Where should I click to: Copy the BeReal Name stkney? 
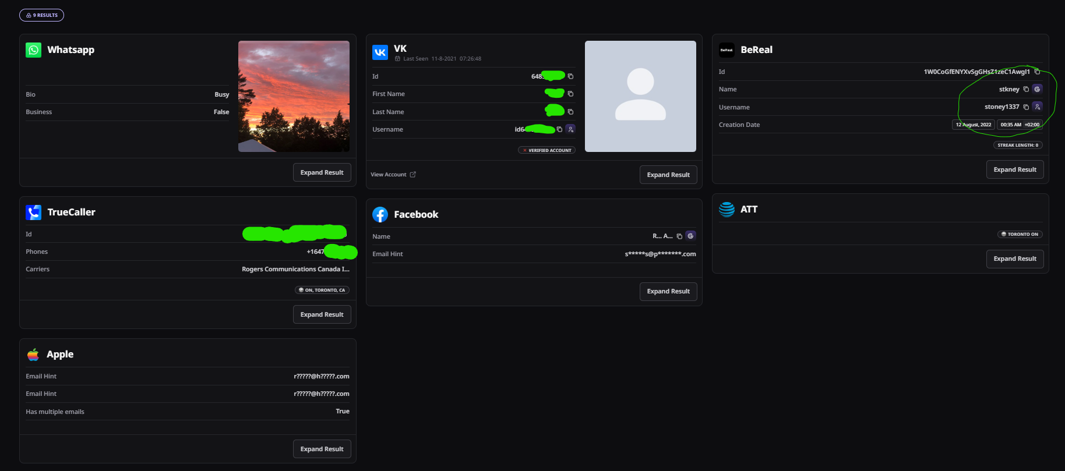coord(1026,89)
